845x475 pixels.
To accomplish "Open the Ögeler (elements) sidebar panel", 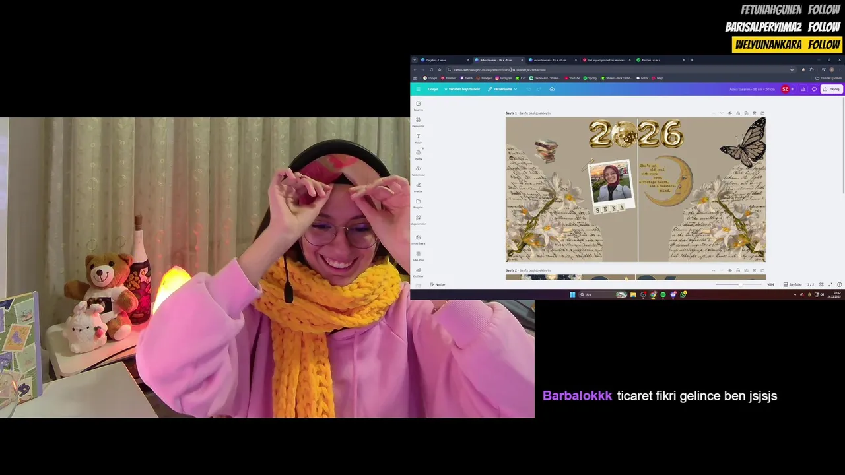I will point(418,122).
